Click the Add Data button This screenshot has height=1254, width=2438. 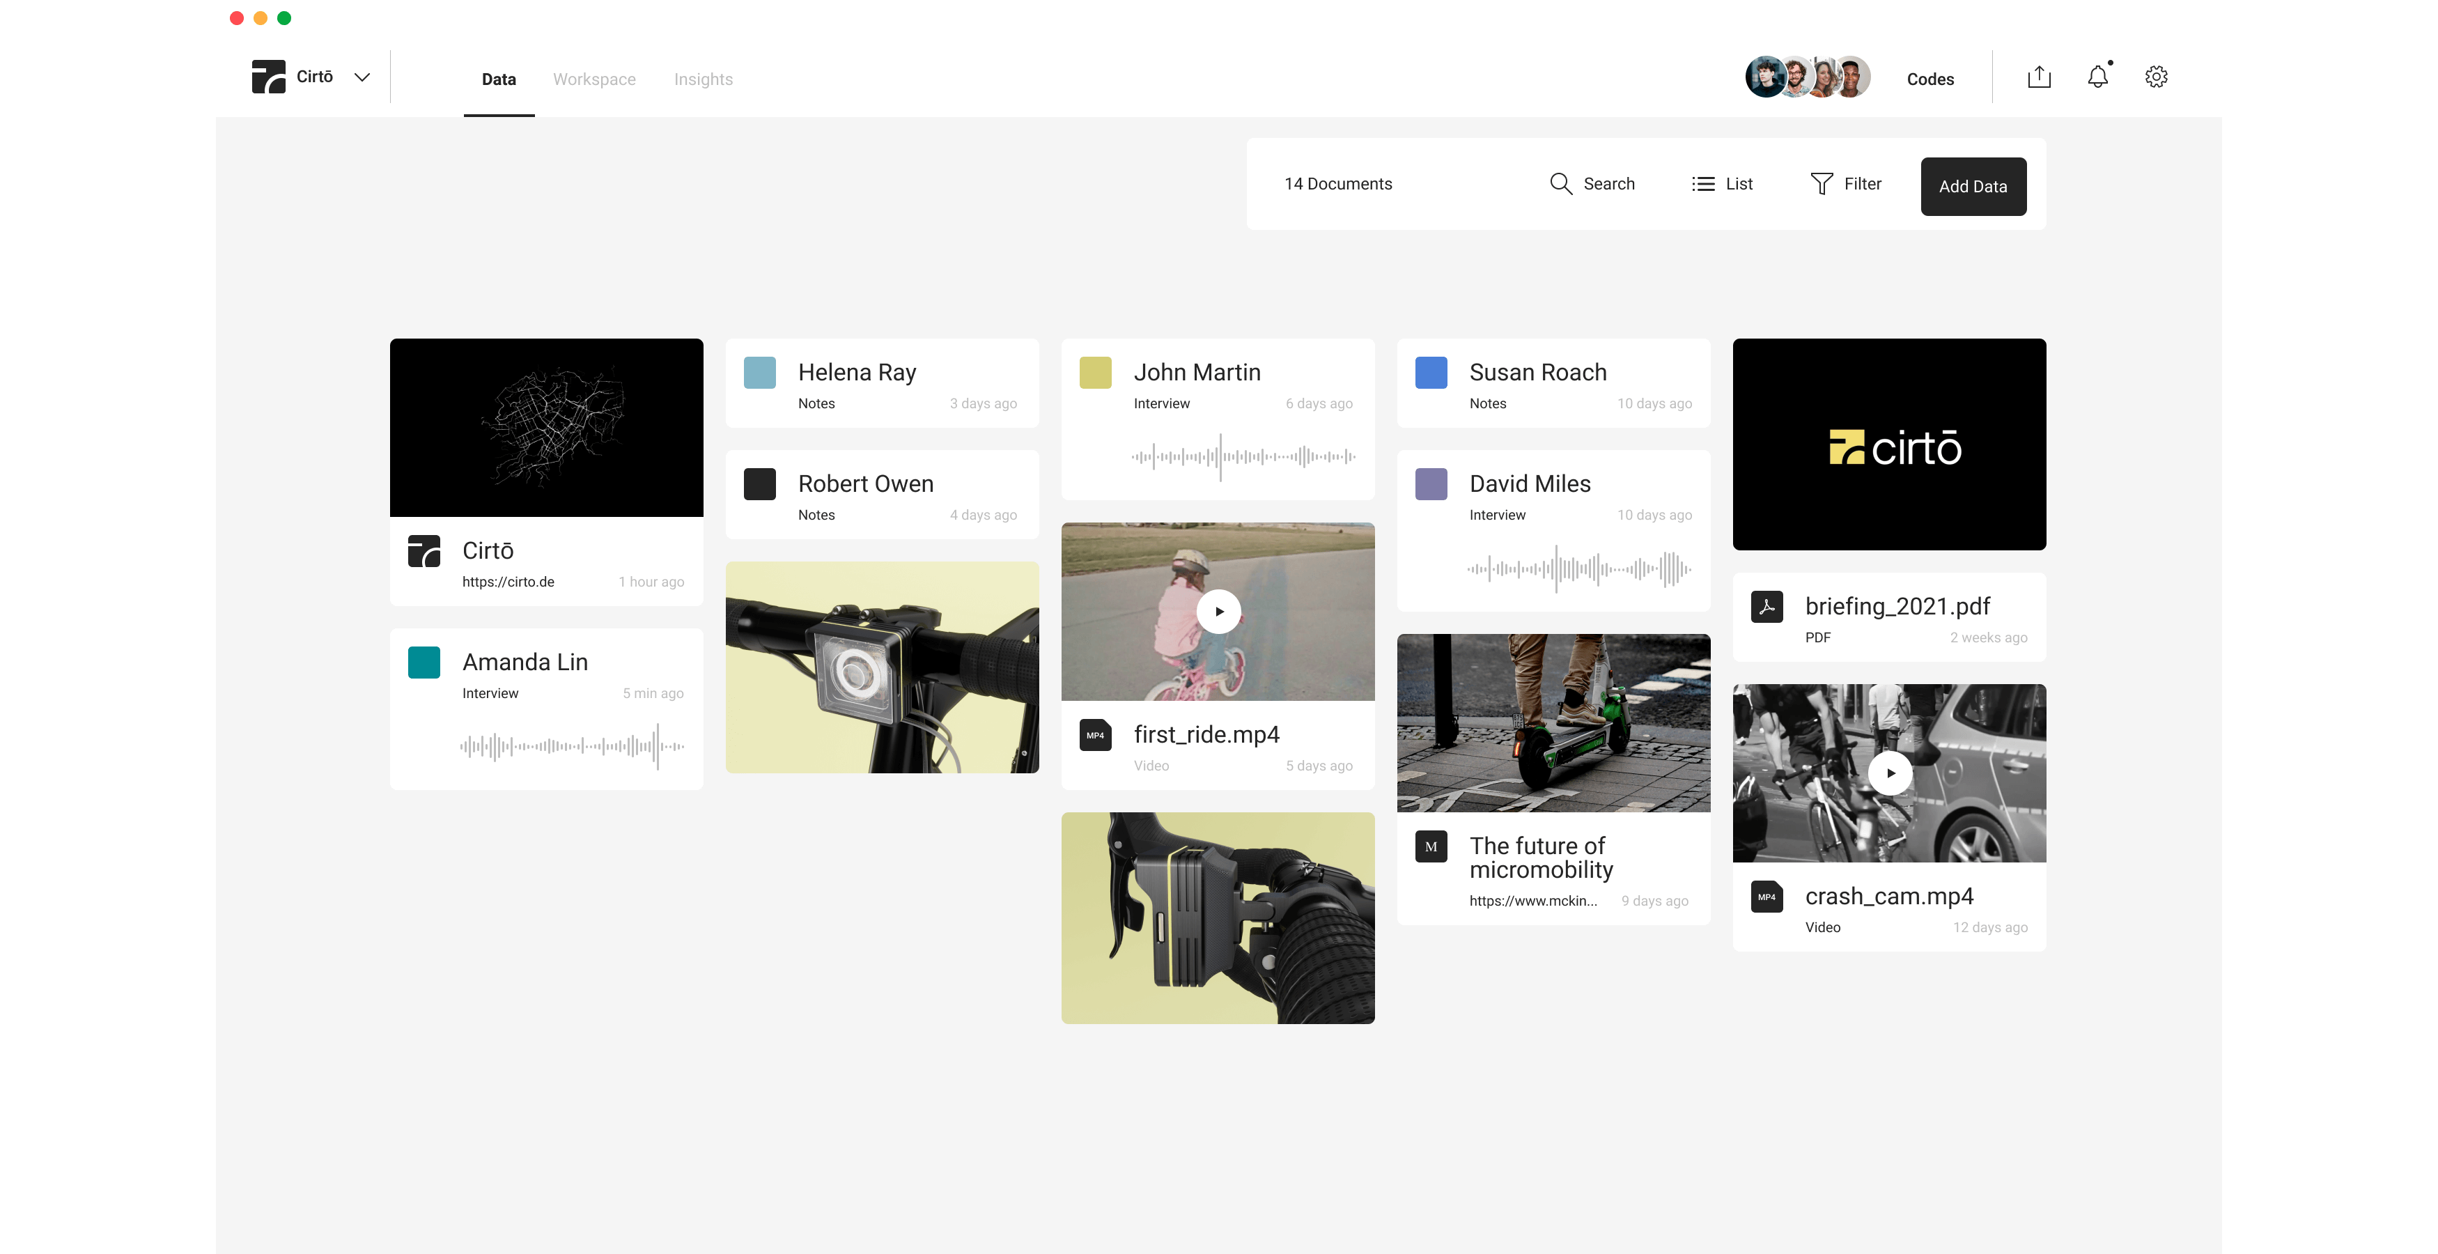point(1973,187)
